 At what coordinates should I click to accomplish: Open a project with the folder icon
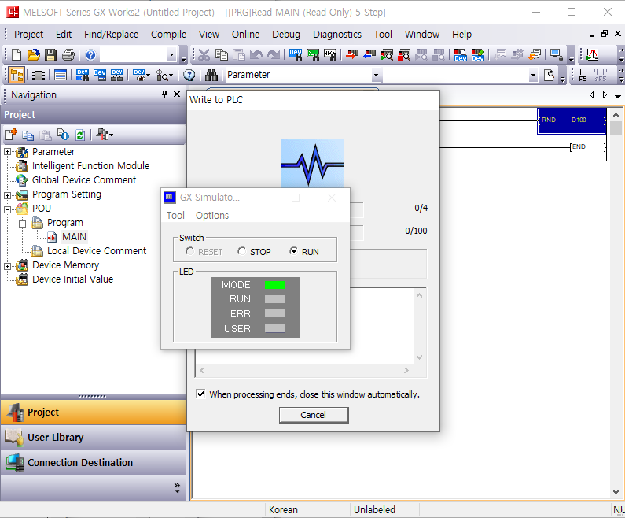point(34,54)
